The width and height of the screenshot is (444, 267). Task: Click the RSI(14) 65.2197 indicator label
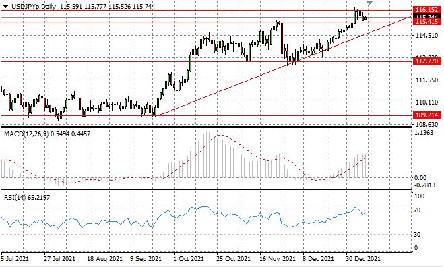click(27, 198)
